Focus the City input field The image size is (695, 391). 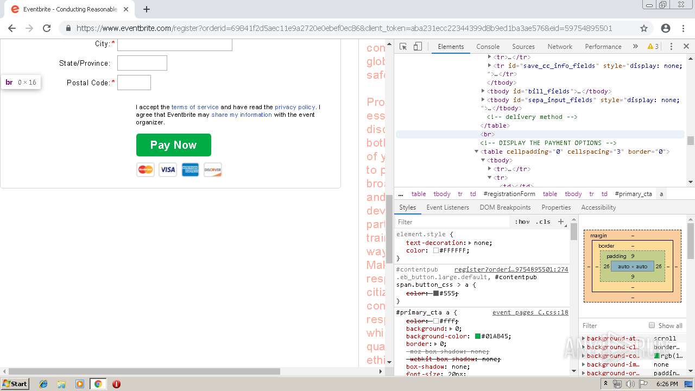click(175, 45)
